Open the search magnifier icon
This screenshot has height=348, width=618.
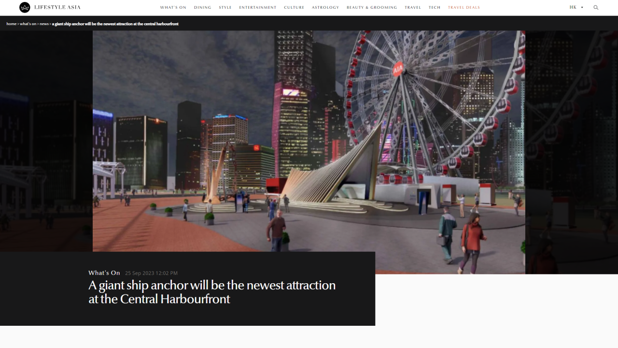[596, 8]
